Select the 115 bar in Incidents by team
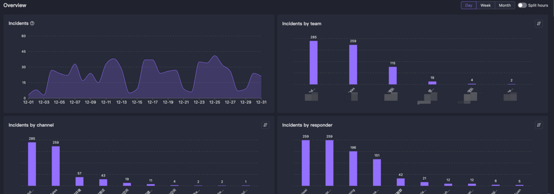 tap(393, 76)
